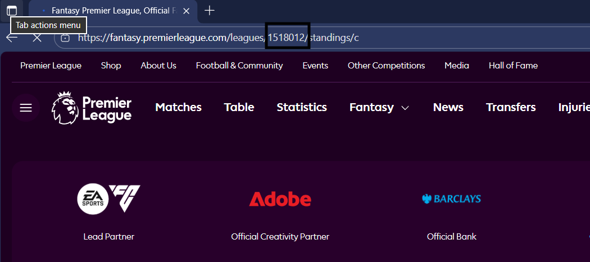Click the Adobe partner logo

[x=280, y=199]
